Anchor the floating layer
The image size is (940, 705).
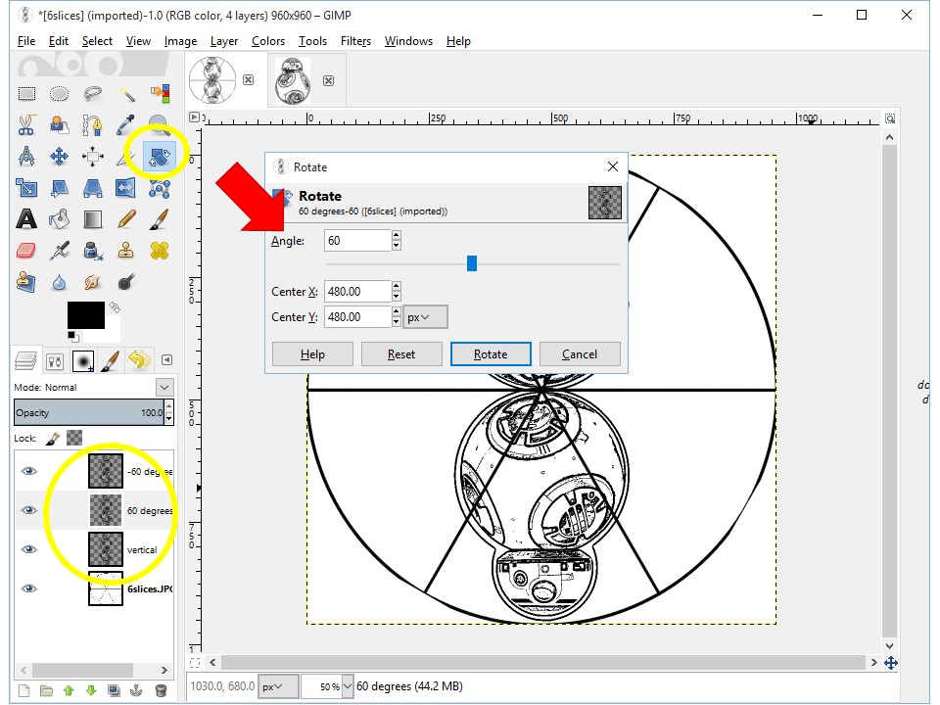click(x=137, y=690)
